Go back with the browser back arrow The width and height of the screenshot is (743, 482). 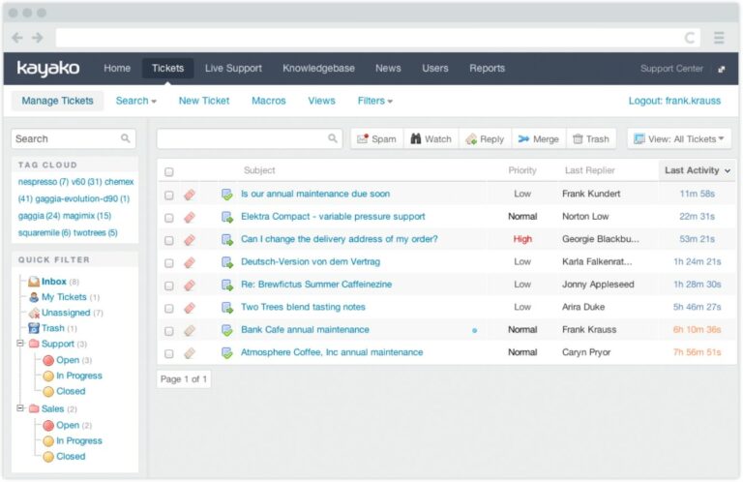17,38
